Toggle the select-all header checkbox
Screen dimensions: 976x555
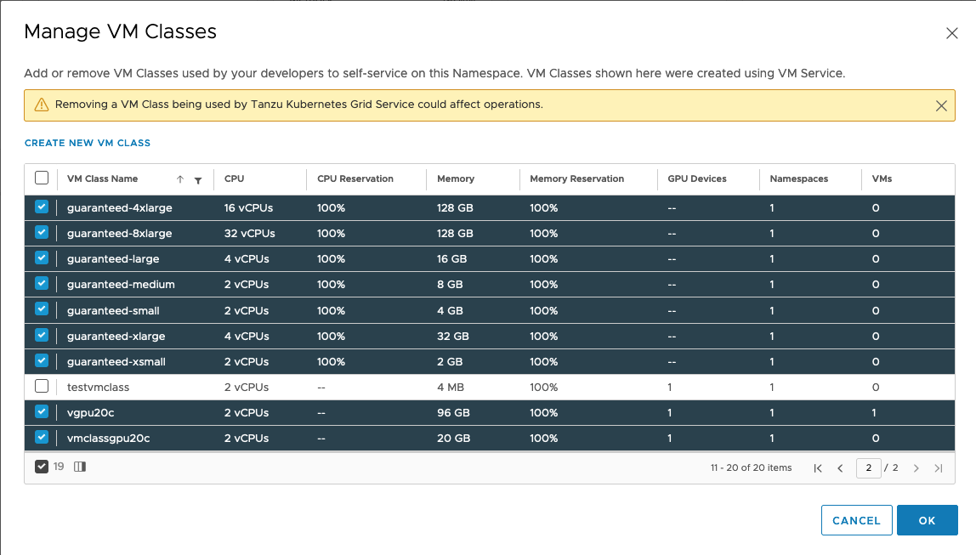(42, 178)
